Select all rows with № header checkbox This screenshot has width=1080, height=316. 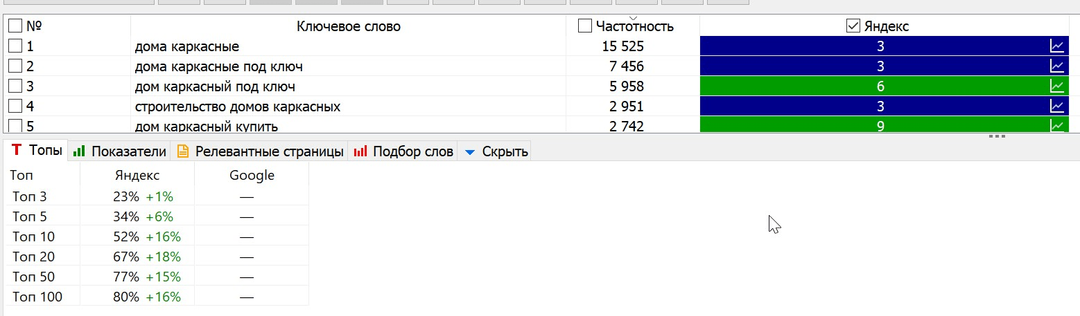point(15,26)
